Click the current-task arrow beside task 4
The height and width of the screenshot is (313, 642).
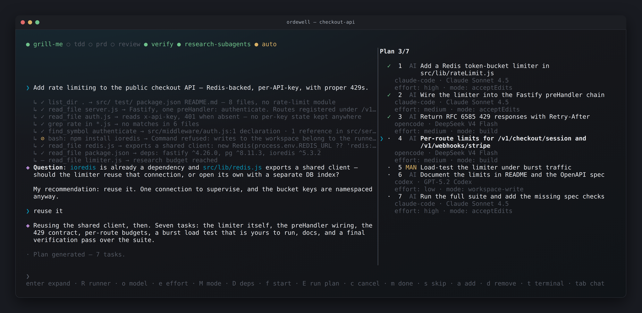pyautogui.click(x=382, y=139)
